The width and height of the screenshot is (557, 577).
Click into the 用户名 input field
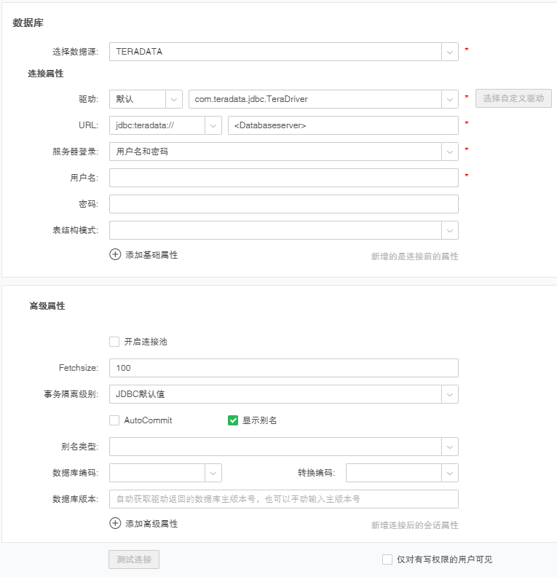[283, 178]
